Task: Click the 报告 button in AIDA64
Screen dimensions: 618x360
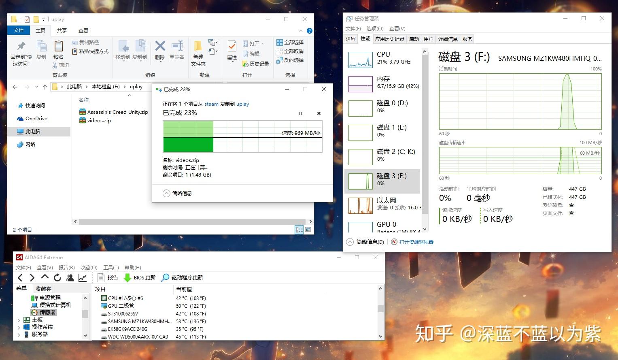Action: [109, 277]
